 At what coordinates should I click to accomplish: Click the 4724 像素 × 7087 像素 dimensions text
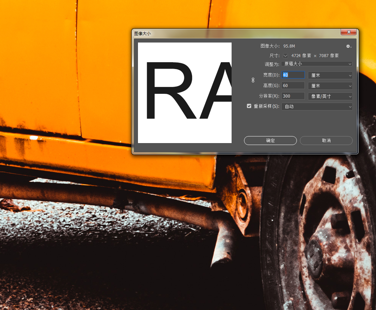(315, 56)
